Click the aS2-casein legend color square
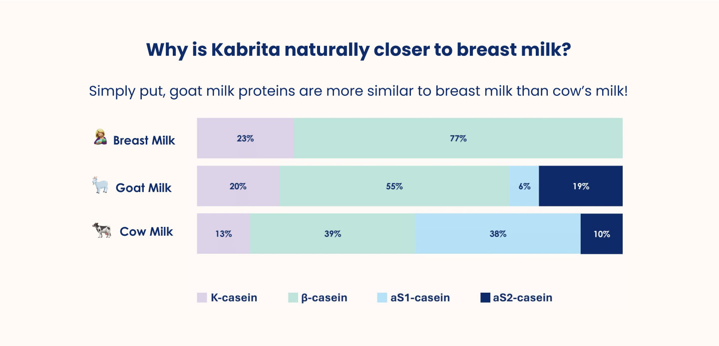Screen dimensions: 719x346 (x=485, y=298)
